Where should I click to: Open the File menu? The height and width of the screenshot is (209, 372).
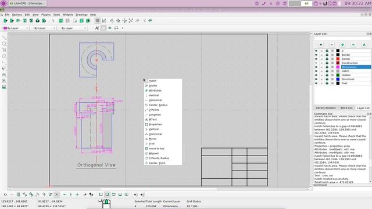[7, 15]
